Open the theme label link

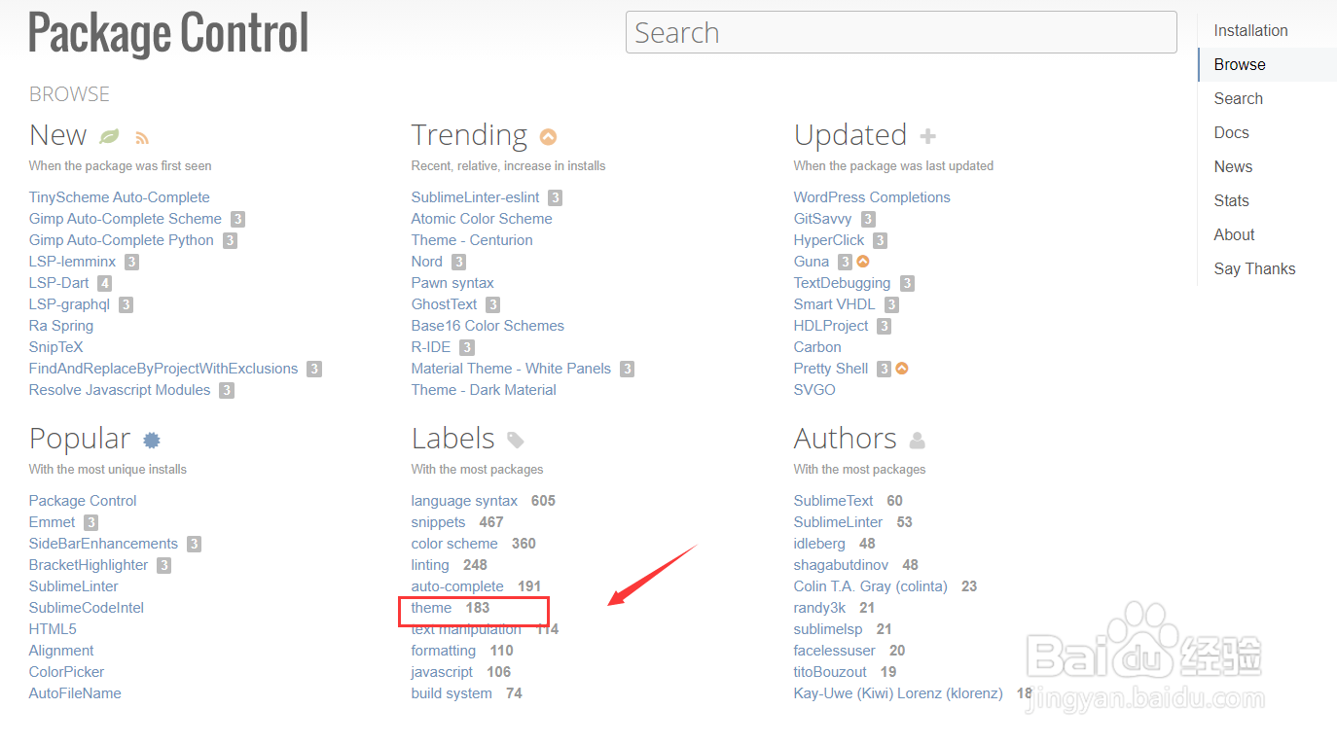[x=431, y=608]
